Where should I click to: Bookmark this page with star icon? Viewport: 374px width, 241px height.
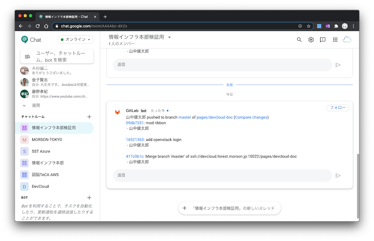point(309,26)
